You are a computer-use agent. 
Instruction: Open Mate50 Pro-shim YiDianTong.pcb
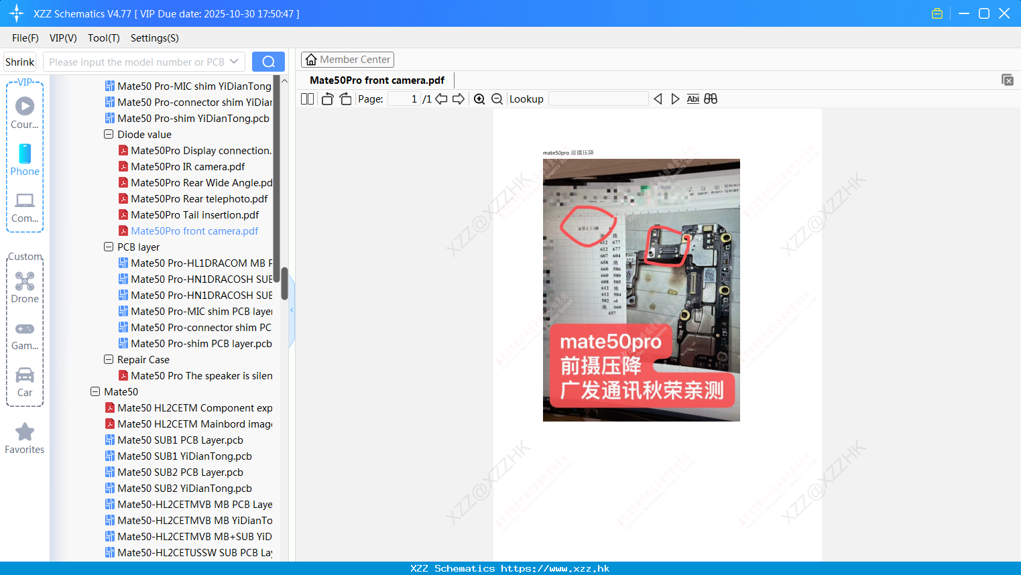click(x=193, y=118)
